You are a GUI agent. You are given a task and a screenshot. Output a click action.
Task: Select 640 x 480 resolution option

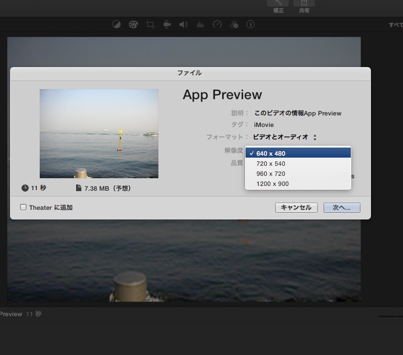click(x=298, y=153)
